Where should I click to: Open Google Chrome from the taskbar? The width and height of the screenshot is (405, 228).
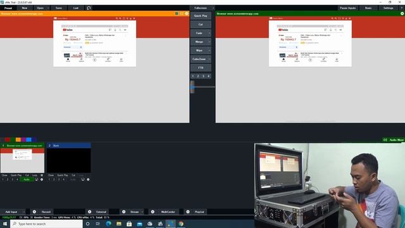(181, 224)
